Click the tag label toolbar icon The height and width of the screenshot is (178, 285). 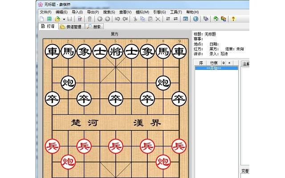206,19
